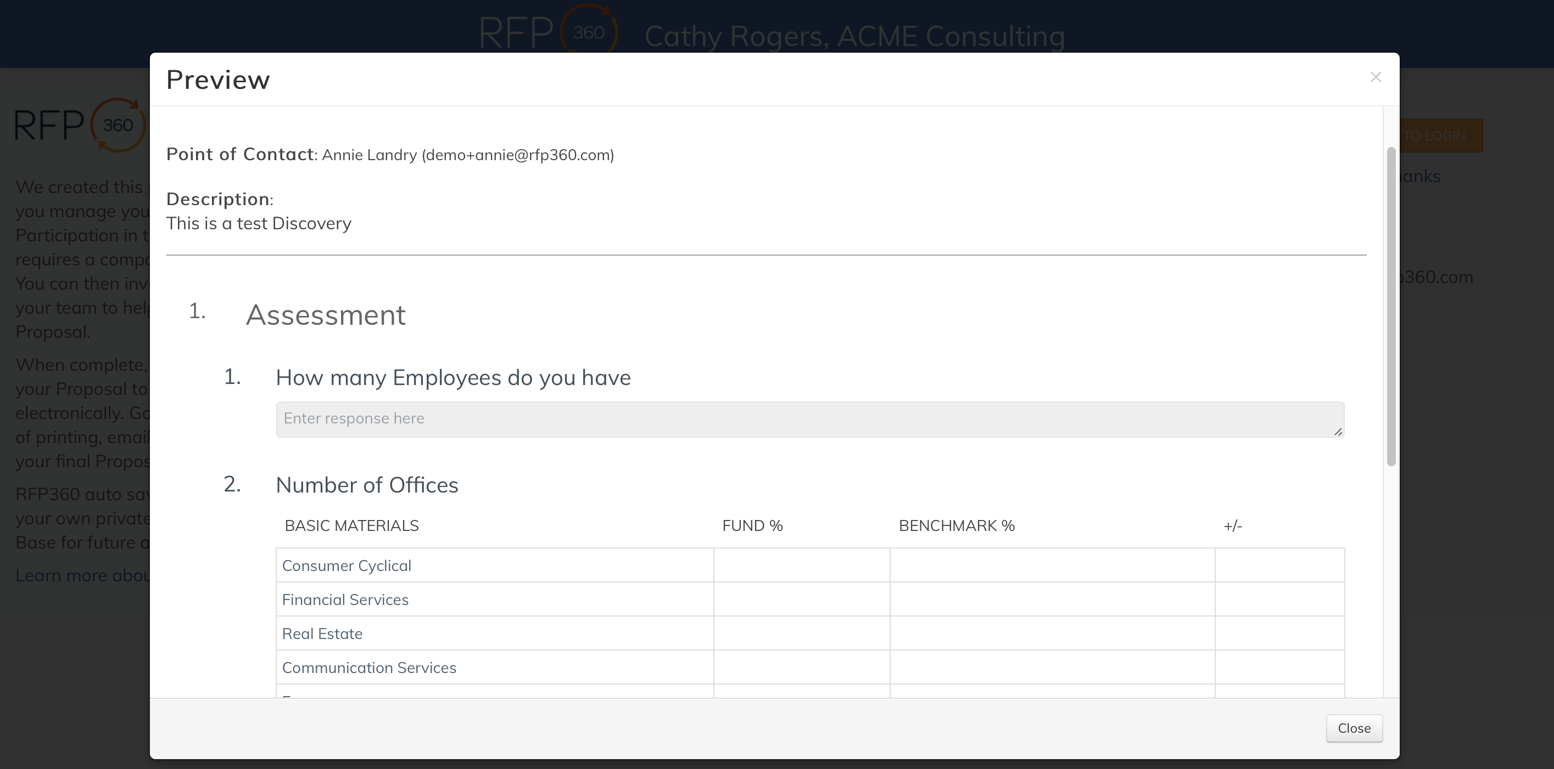Click the Close button in the dialog footer
This screenshot has height=769, width=1554.
[1354, 728]
